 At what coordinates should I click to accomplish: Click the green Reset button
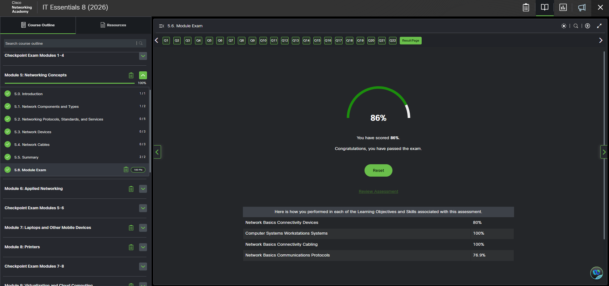coord(378,171)
